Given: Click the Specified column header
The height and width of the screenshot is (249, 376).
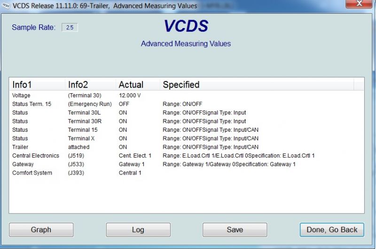Looking at the screenshot, I should (x=256, y=85).
